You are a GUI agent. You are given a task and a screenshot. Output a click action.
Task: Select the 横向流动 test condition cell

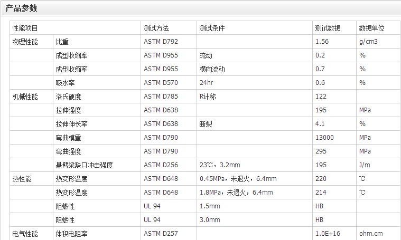(x=212, y=69)
